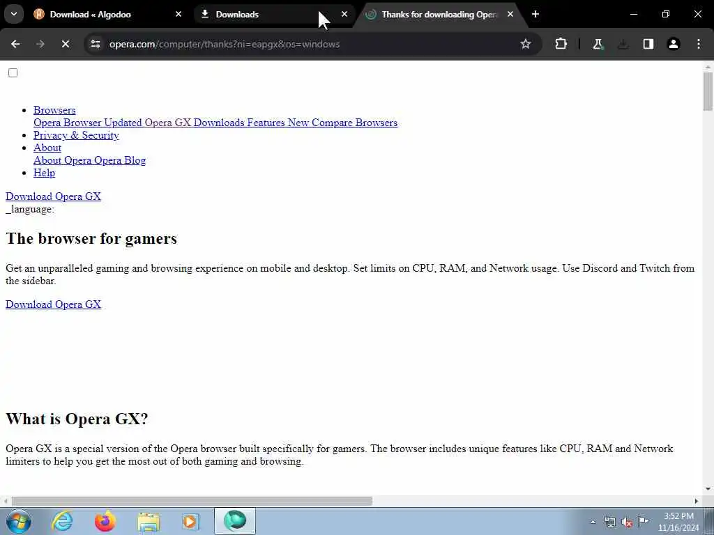Open the Opera Browser Updated link
This screenshot has height=535, width=714.
pyautogui.click(x=88, y=123)
